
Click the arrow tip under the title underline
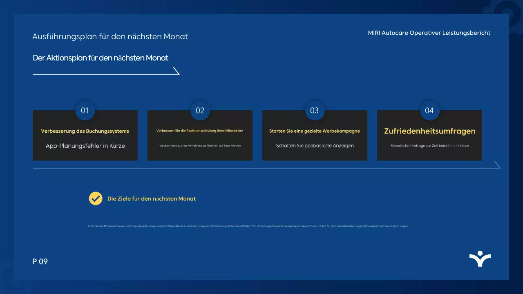(177, 71)
